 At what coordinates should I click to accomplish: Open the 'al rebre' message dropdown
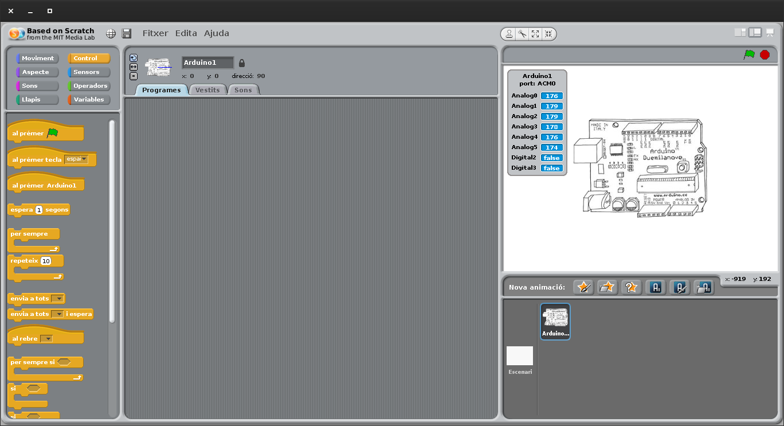[47, 339]
